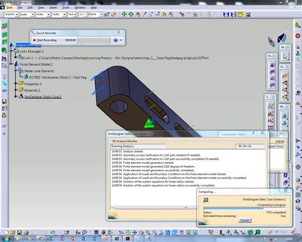
Task: Click the Save disk icon in bottom toolbar
Action: [x=20, y=232]
